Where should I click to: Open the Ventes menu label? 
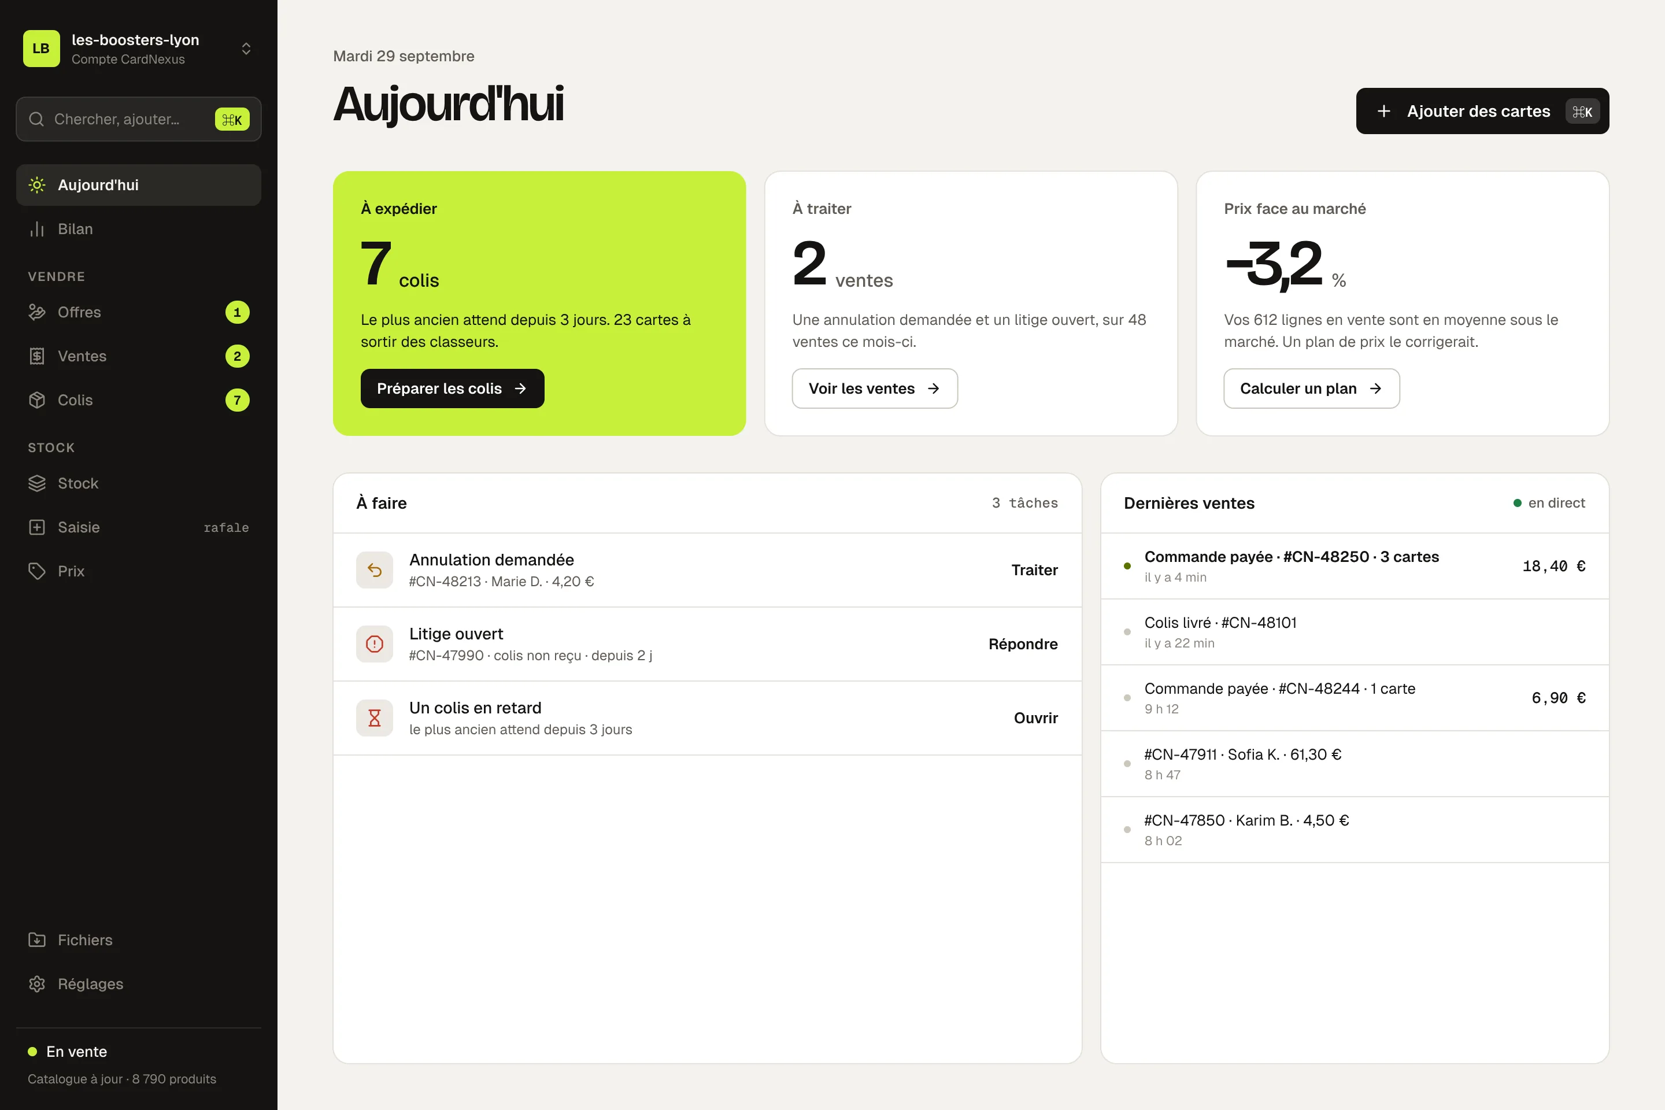[x=82, y=356]
